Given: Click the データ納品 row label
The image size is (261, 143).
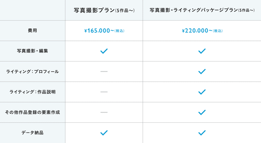Looking at the screenshot, I should (32, 133).
